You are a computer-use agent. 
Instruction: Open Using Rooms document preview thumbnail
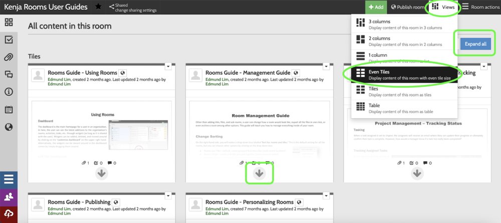coord(102,130)
